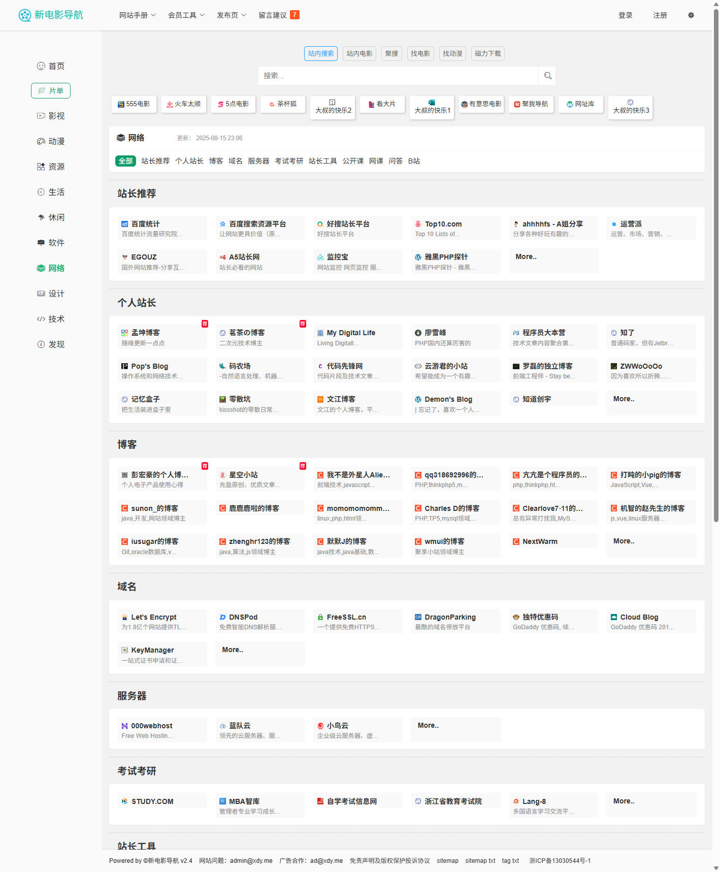Screen dimensions: 720x872
Task: Click the site logo film reel icon
Action: [24, 15]
